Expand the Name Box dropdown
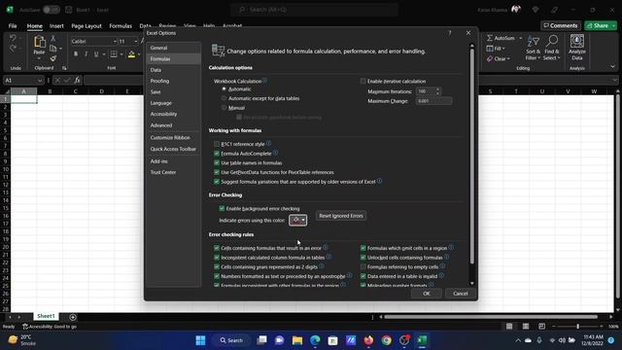 [x=40, y=80]
